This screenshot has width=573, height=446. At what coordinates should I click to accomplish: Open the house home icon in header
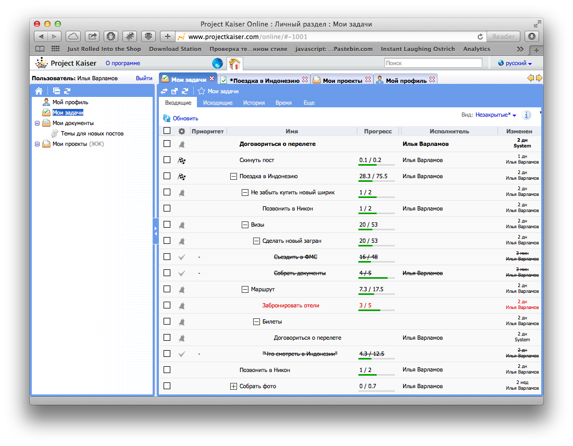tap(234, 64)
